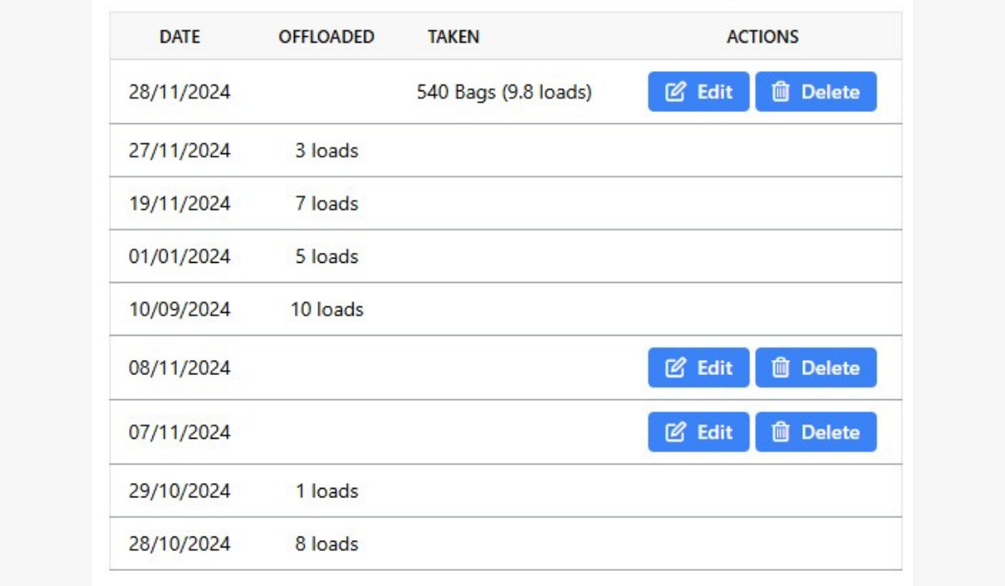Screen dimensions: 1005x586
Task: Click the 540 Bags (9.8 loads) cell
Action: coord(504,92)
